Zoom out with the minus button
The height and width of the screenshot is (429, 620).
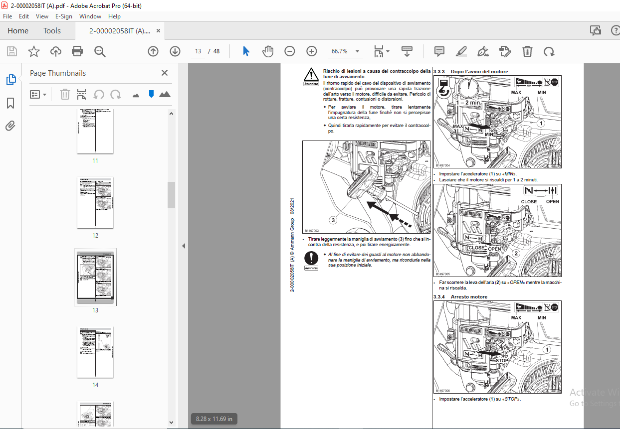point(290,51)
